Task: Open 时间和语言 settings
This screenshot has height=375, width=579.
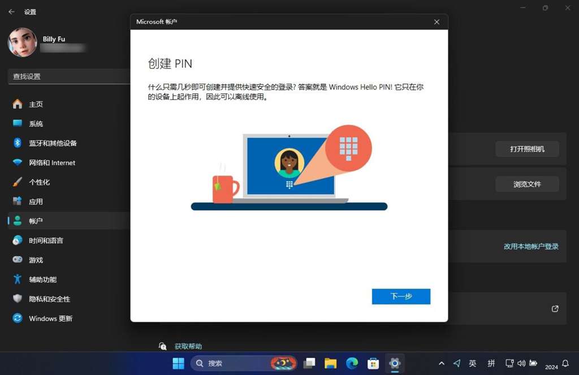Action: point(69,240)
